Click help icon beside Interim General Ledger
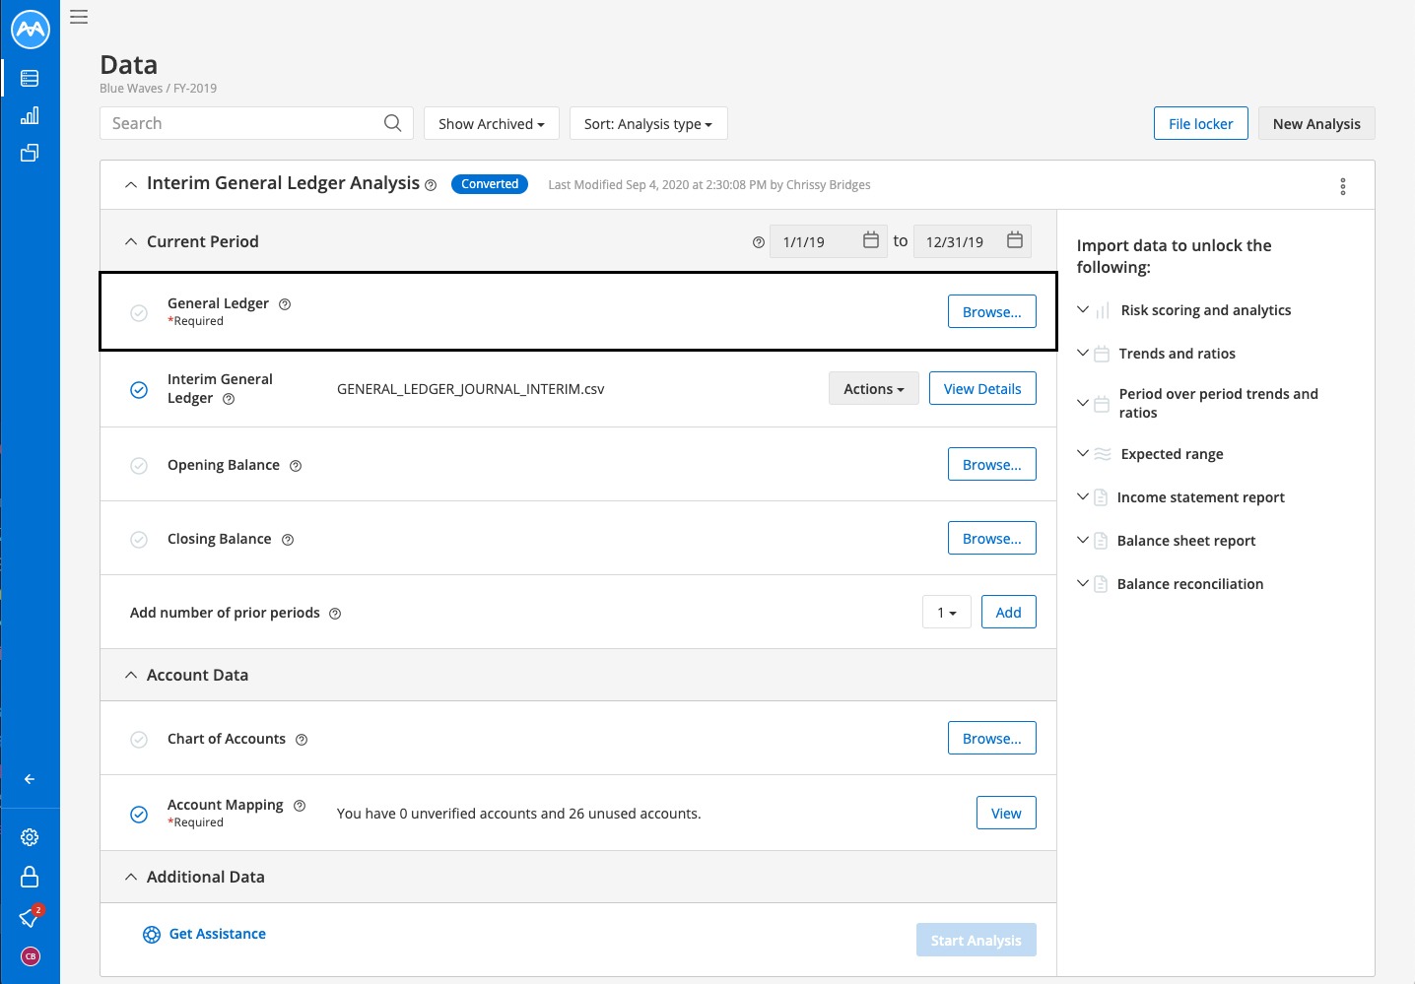This screenshot has width=1415, height=984. pyautogui.click(x=229, y=399)
